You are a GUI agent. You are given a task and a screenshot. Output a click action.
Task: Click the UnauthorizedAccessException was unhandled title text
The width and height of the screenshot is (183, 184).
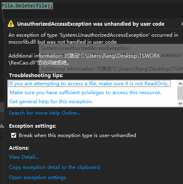[x=91, y=24]
